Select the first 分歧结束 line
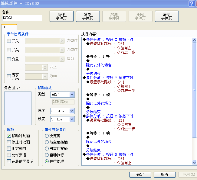Viewport: 197px width, 180px height. [x=93, y=74]
